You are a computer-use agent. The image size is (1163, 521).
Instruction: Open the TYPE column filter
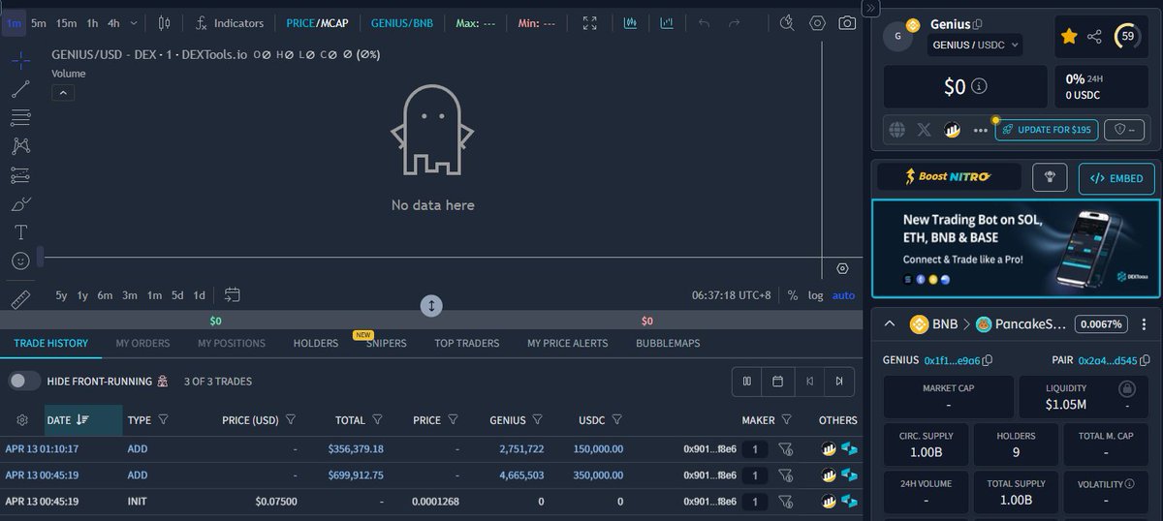tap(163, 420)
